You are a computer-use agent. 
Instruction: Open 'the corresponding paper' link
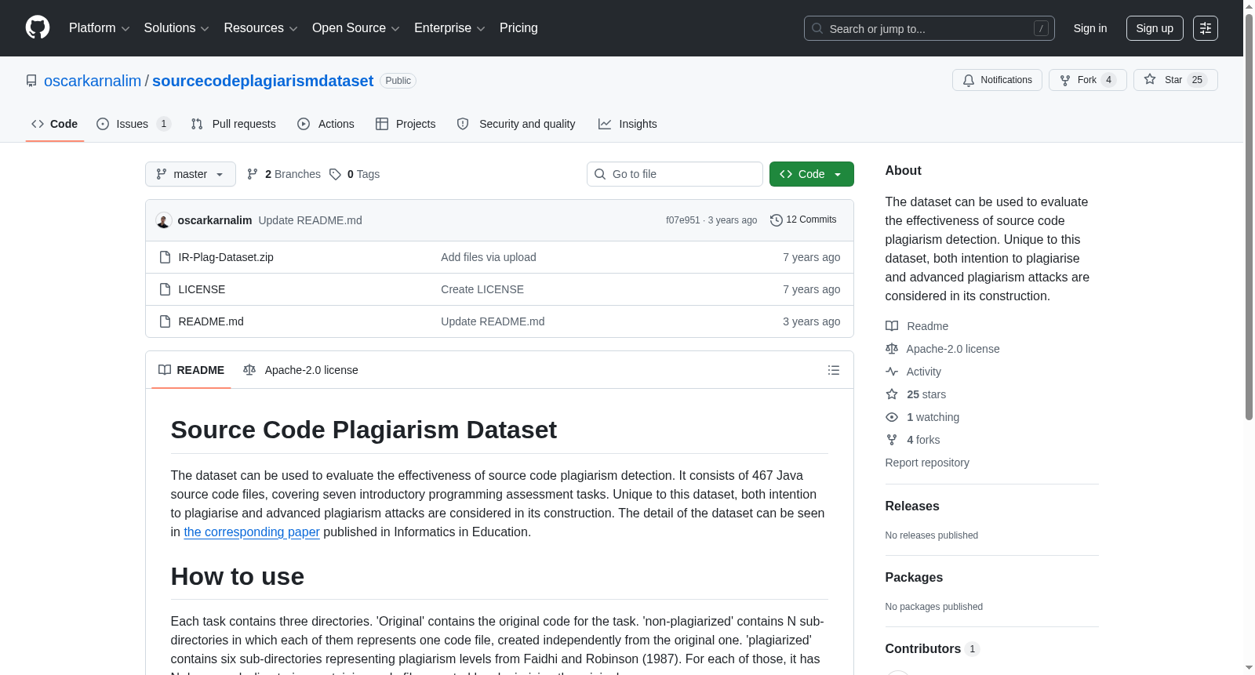click(x=252, y=532)
